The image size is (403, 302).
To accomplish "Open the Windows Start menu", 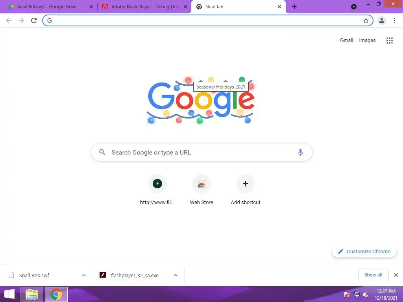I will coord(9,294).
